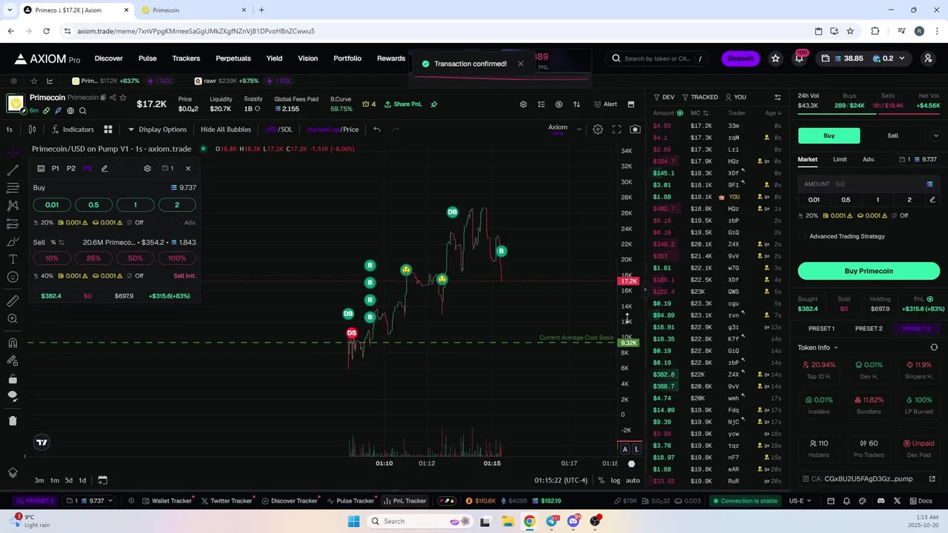The image size is (948, 533).
Task: Toggle the Advanced Trading Strategy checkbox
Action: (802, 237)
